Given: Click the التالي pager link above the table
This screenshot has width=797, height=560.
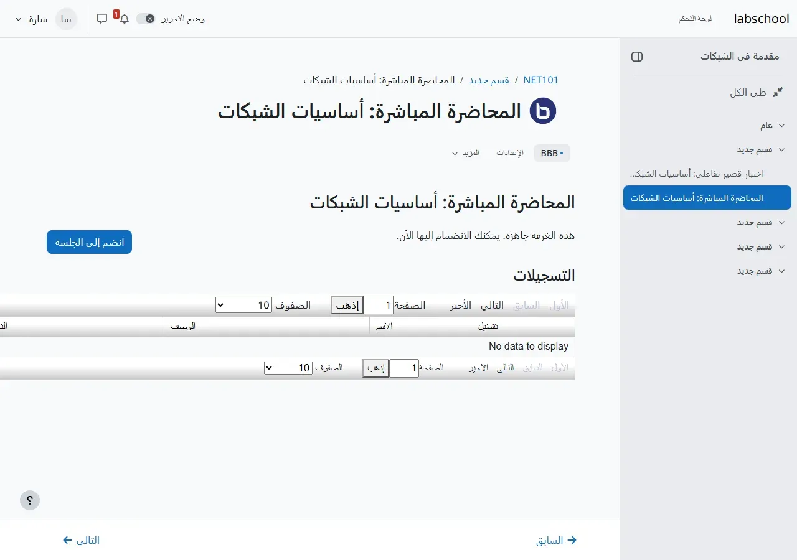Looking at the screenshot, I should (x=492, y=305).
